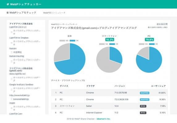Click 非対応 badge in Safari row
This screenshot has height=123, width=177.
(x=143, y=106)
